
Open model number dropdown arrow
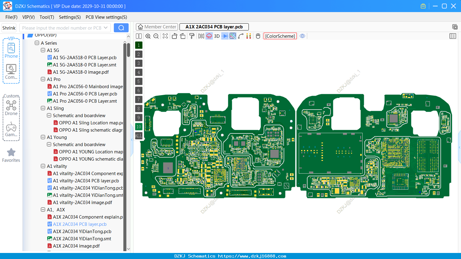(106, 28)
